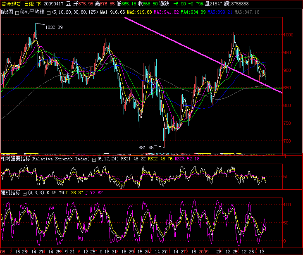Click the gray MA6:847.18 value

(x=247, y=12)
